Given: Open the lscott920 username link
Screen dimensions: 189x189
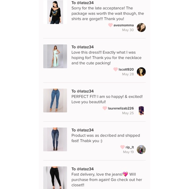Looking at the screenshot, I should [x=126, y=69].
